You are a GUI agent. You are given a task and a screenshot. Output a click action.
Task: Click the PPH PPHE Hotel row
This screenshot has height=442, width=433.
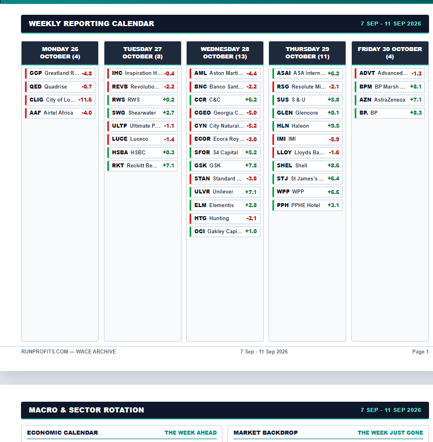tap(307, 205)
